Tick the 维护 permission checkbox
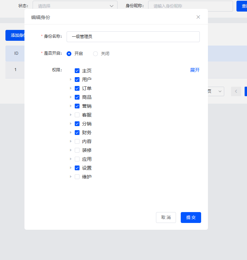 (77, 177)
